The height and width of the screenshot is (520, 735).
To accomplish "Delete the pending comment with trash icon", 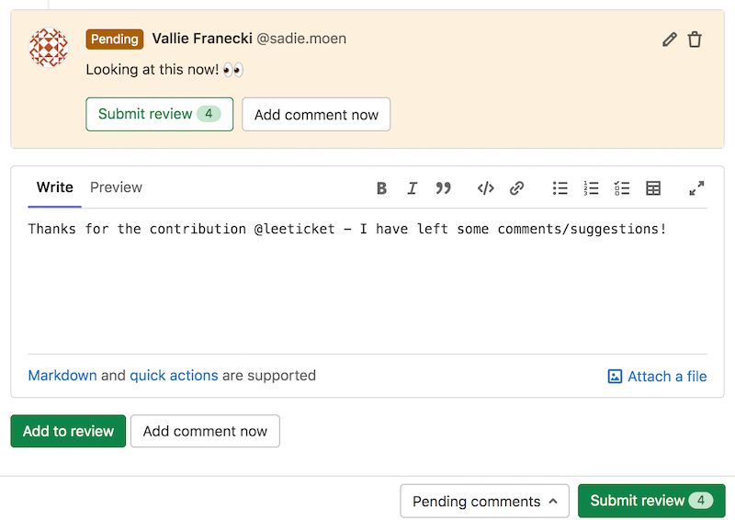I will pyautogui.click(x=695, y=40).
